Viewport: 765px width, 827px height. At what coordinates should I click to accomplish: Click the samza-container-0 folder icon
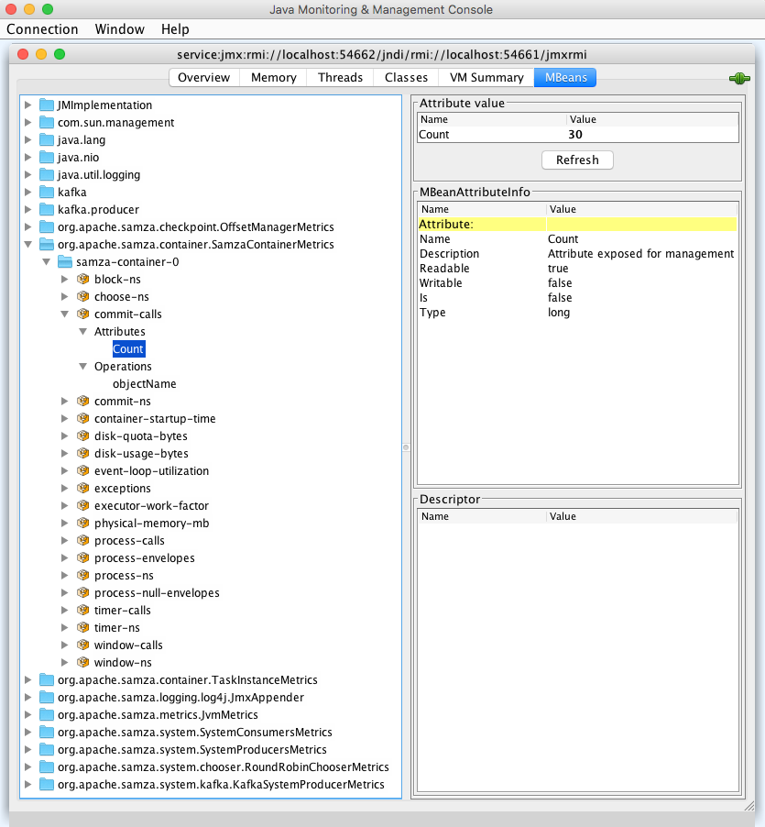coord(65,262)
